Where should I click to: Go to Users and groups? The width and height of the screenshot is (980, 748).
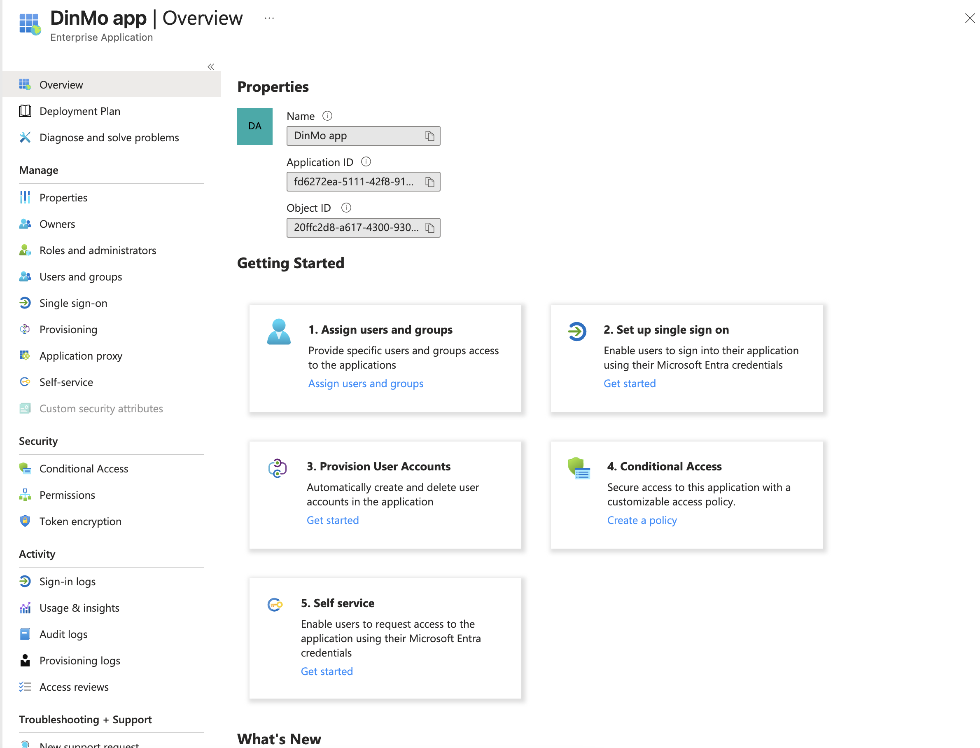[x=81, y=277]
